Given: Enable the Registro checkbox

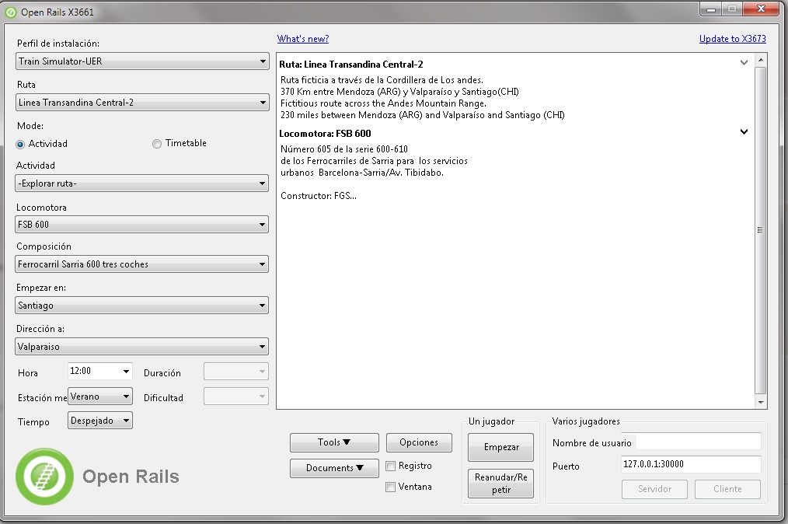Looking at the screenshot, I should pyautogui.click(x=391, y=466).
